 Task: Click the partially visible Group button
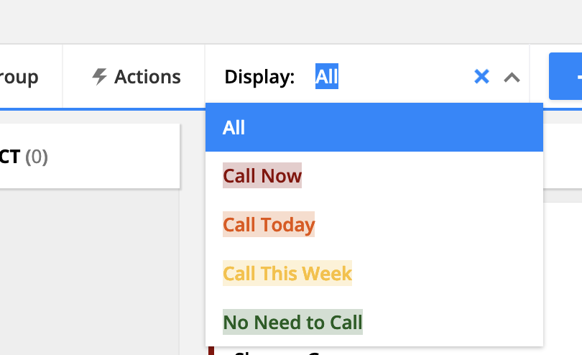pyautogui.click(x=20, y=77)
